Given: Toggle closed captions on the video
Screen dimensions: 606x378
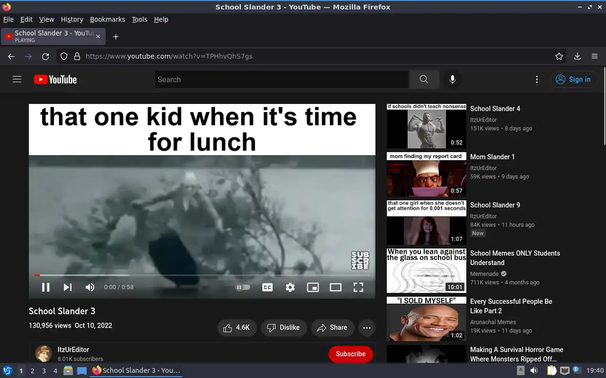Looking at the screenshot, I should [x=267, y=287].
